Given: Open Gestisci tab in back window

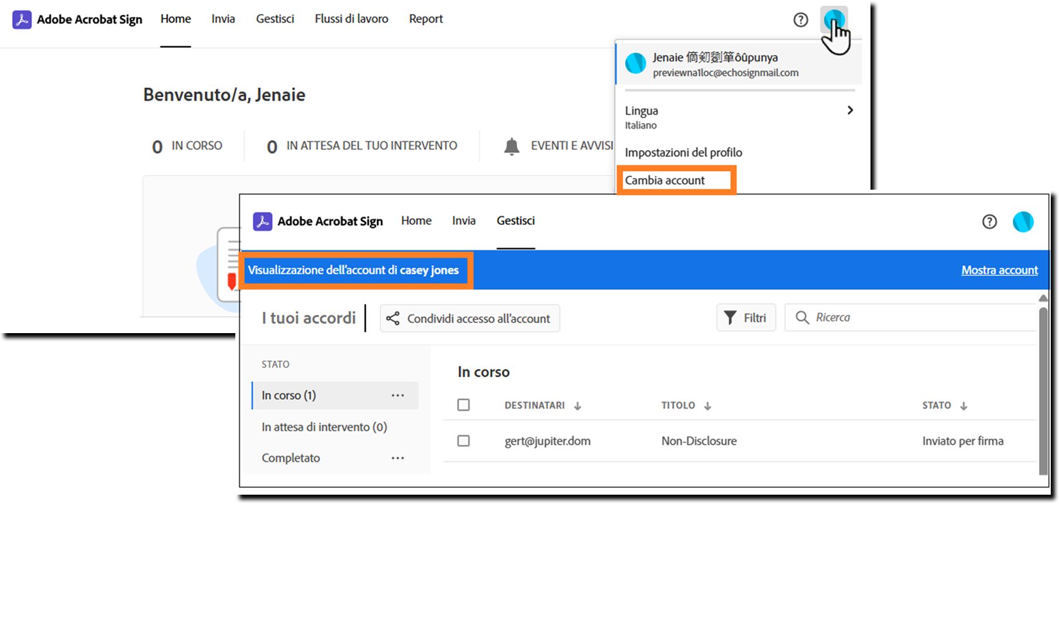Looking at the screenshot, I should click(x=275, y=19).
